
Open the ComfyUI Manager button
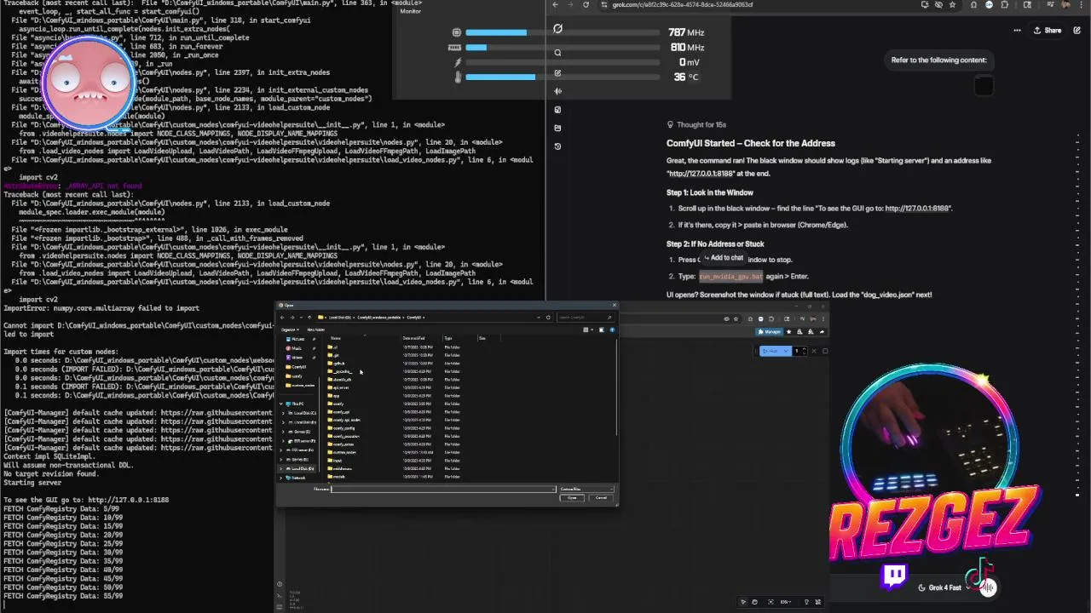point(771,332)
